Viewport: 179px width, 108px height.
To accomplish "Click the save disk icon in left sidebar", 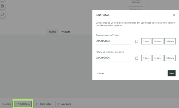I will point(2,6).
